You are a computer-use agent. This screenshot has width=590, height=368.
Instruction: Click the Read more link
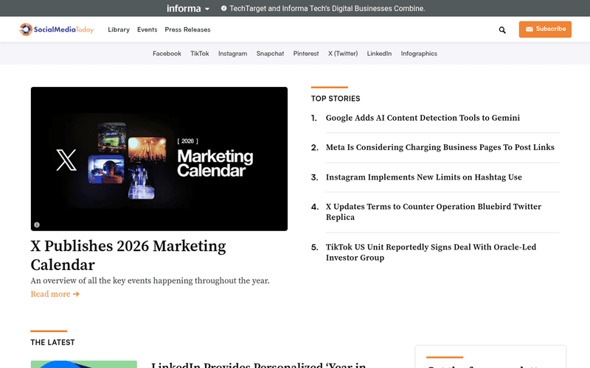tap(55, 294)
